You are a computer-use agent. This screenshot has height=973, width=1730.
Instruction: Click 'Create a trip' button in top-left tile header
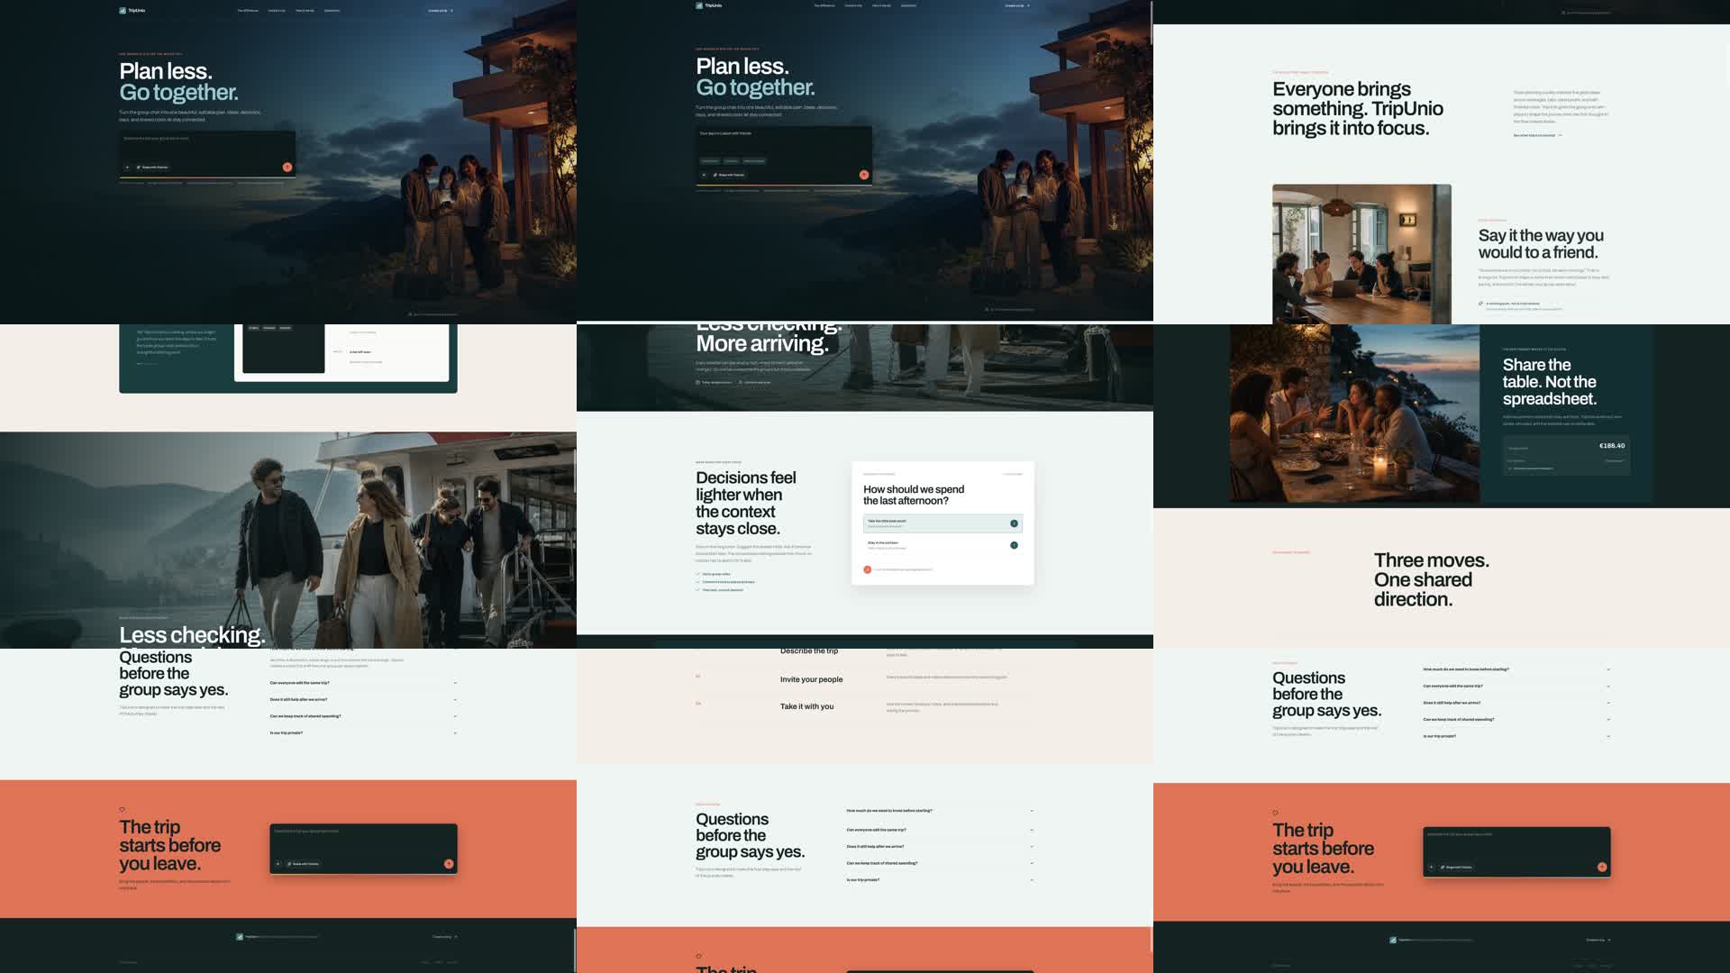pyautogui.click(x=441, y=11)
